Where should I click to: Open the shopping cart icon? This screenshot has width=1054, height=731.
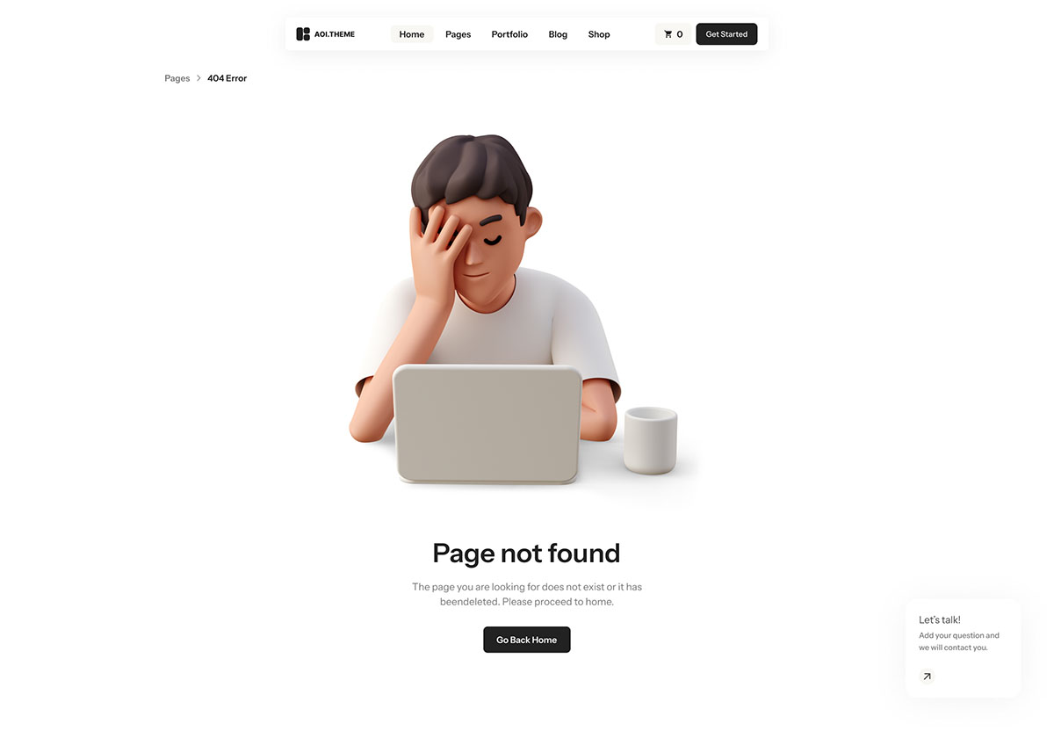click(x=668, y=34)
